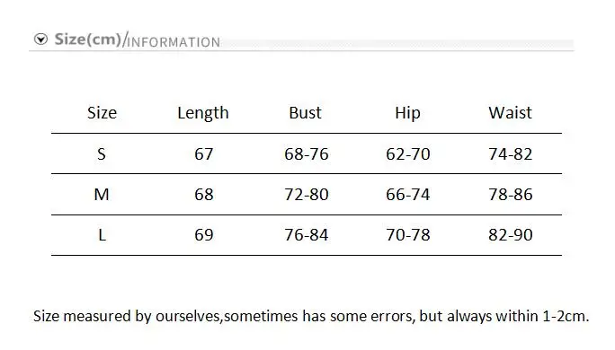Viewport: 615px width, 350px height.
Task: Click the waist range 82-90
Action: coord(511,235)
